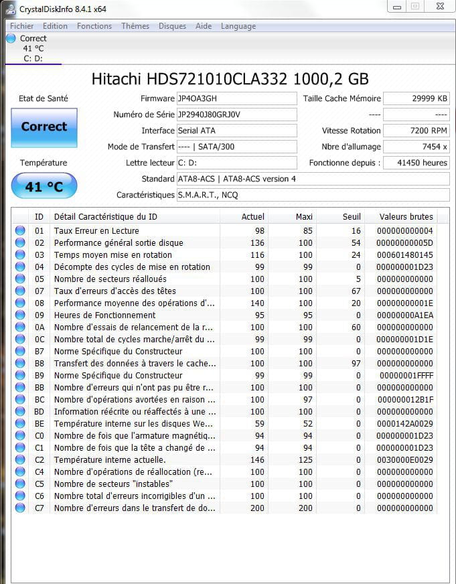Viewport: 456px width, 584px height.
Task: Click the Lettre lecteur field C: D:
Action: click(237, 163)
